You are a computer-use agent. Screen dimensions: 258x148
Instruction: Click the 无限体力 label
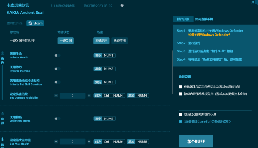click(16, 67)
